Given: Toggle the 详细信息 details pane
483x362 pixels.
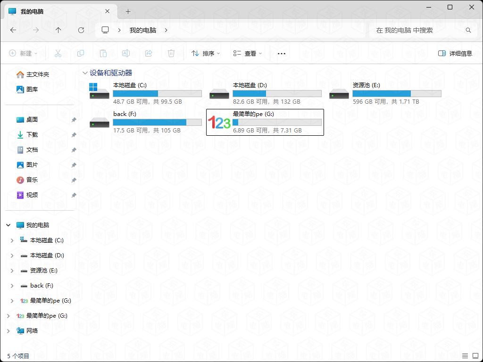Looking at the screenshot, I should point(455,53).
